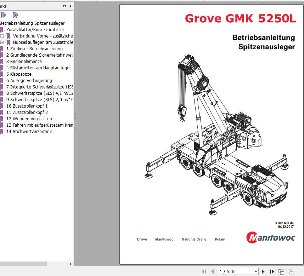Click the go-to bookmark icon

16,15
